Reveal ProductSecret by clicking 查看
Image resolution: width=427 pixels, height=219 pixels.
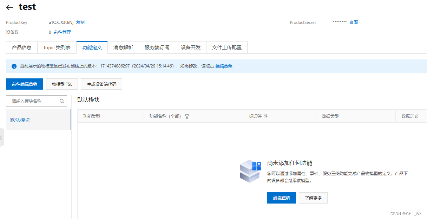pyautogui.click(x=354, y=22)
